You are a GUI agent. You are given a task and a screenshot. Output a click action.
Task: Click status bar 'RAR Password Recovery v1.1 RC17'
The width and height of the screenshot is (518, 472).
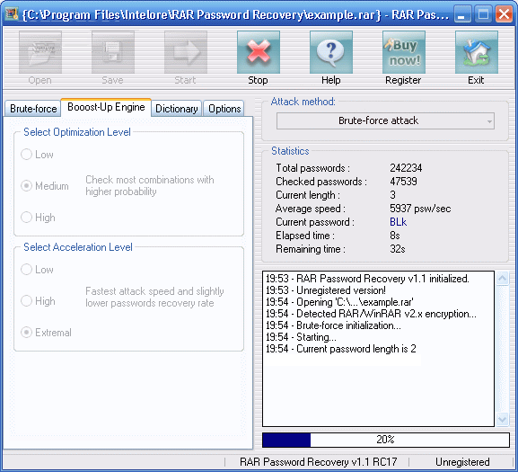[318, 462]
